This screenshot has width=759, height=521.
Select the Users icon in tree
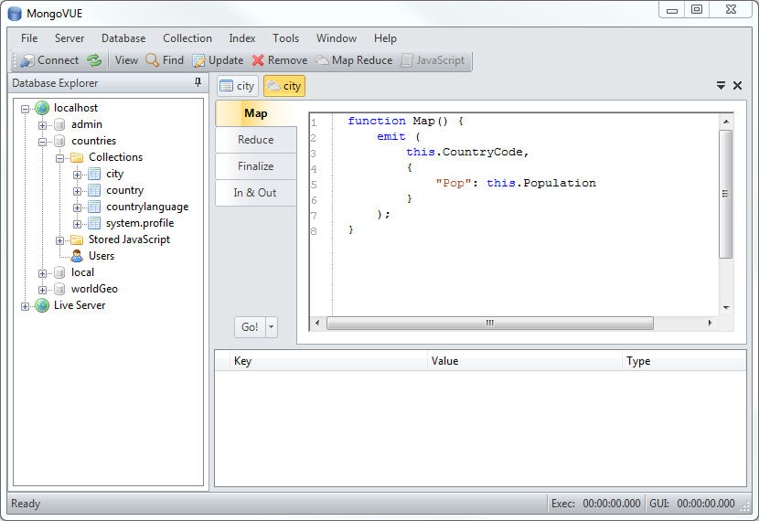77,256
